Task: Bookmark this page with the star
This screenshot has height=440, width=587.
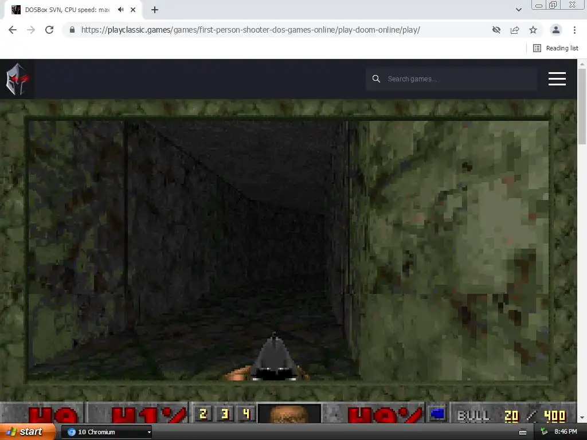Action: pos(533,30)
